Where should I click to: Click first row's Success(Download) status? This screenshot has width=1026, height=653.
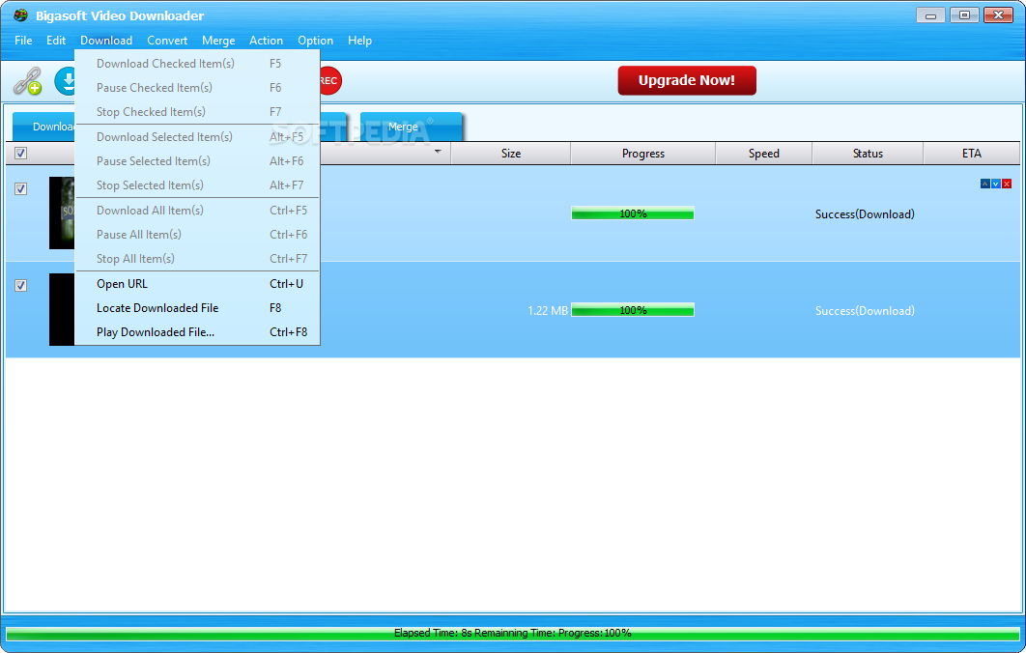pos(865,213)
